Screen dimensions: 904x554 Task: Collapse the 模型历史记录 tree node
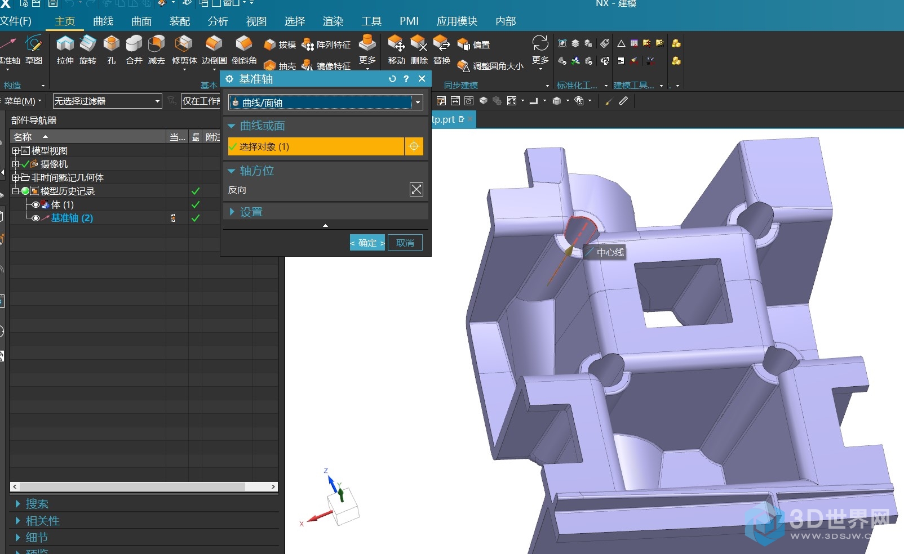point(15,191)
